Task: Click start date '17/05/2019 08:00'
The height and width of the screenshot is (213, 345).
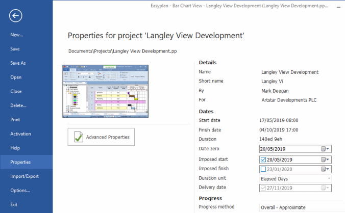Action: pyautogui.click(x=279, y=120)
